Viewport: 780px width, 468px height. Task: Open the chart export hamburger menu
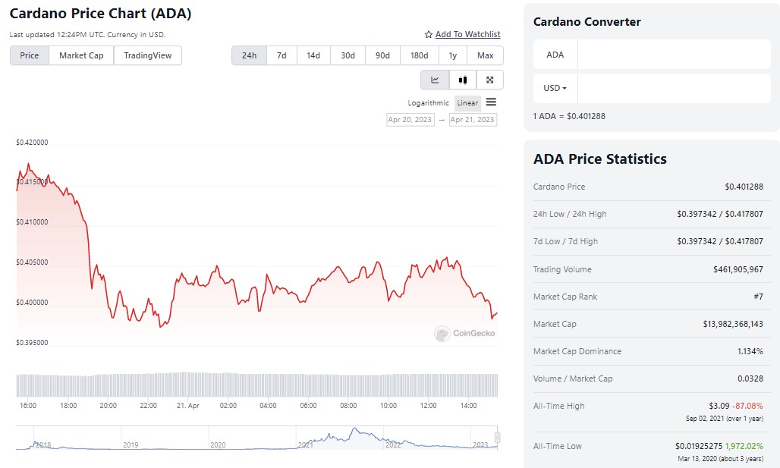pyautogui.click(x=491, y=102)
